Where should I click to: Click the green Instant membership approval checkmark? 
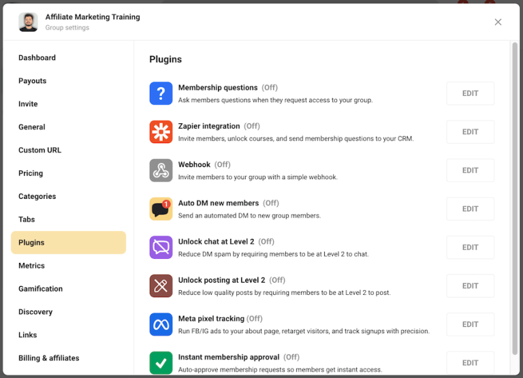161,362
